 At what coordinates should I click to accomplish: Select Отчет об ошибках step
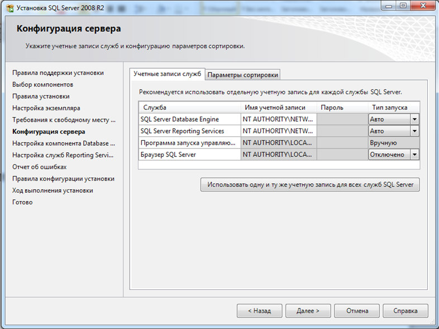[x=40, y=167]
